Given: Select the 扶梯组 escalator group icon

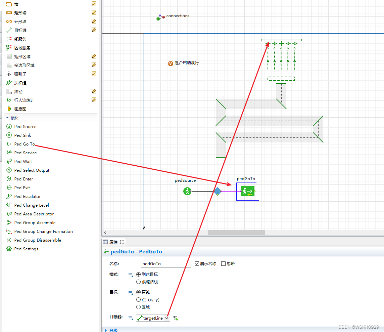Looking at the screenshot, I should pyautogui.click(x=9, y=83).
